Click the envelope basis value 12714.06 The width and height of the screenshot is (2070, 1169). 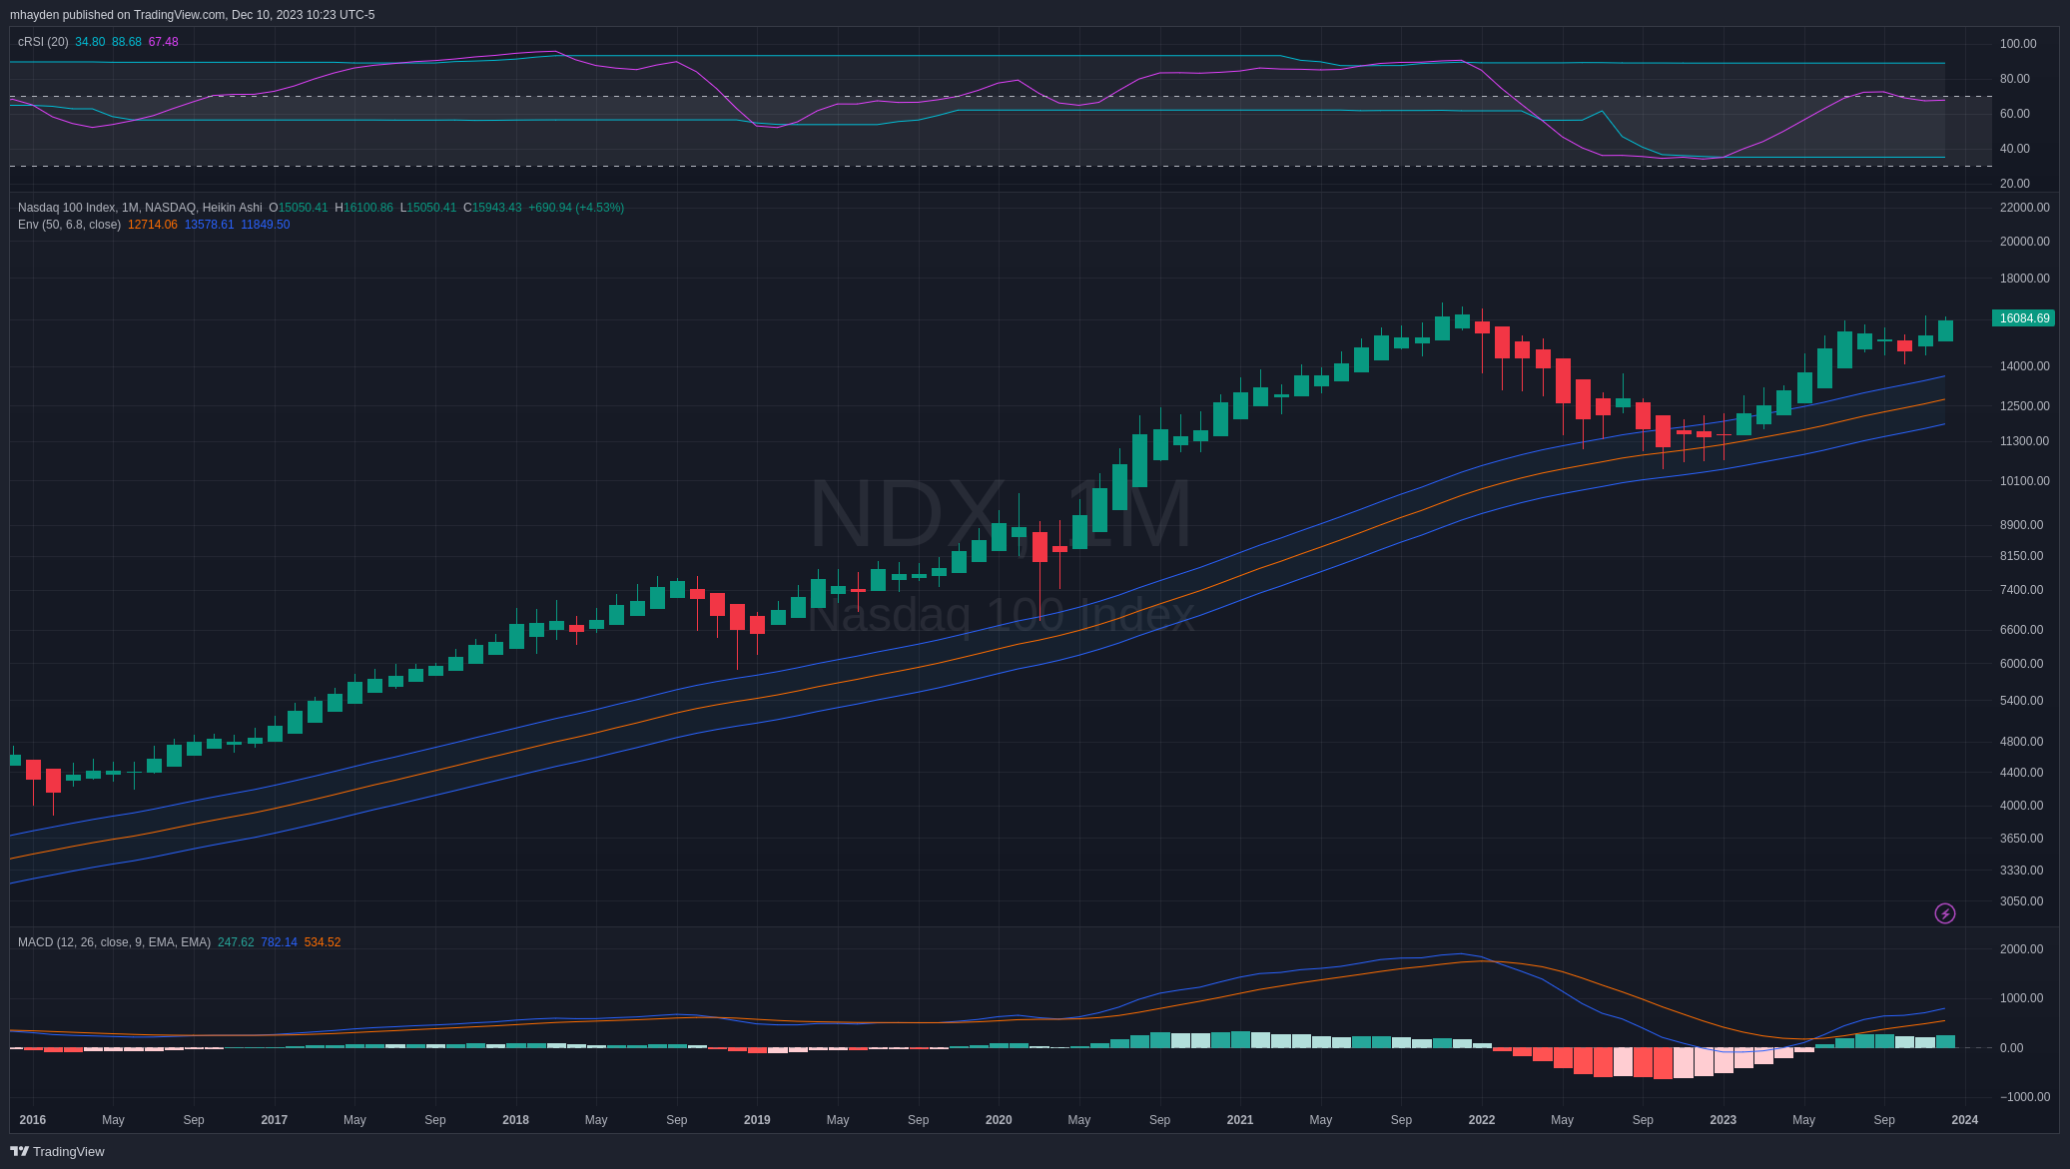153,225
